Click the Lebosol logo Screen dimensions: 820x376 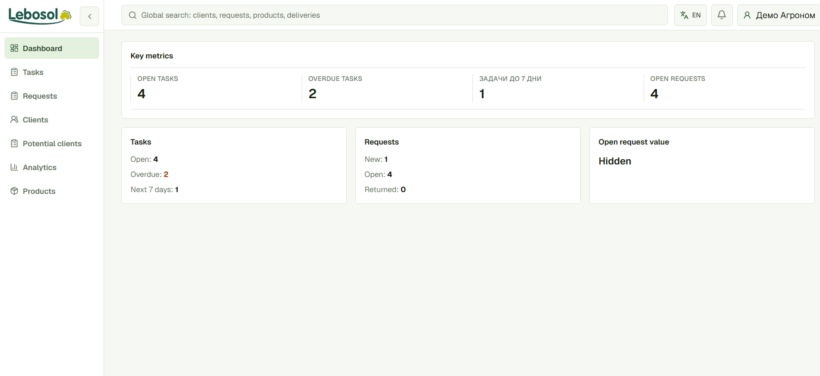[x=40, y=16]
